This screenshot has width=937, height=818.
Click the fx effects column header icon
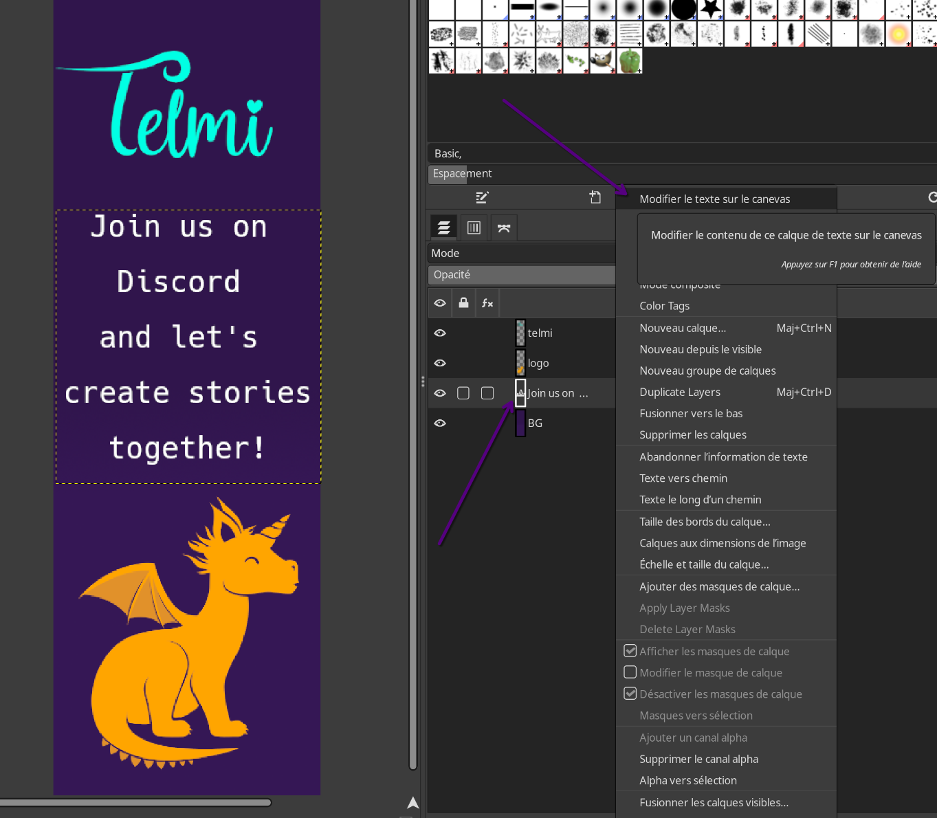click(487, 303)
